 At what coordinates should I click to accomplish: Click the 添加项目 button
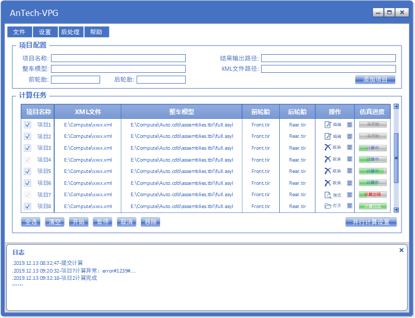pyautogui.click(x=375, y=79)
